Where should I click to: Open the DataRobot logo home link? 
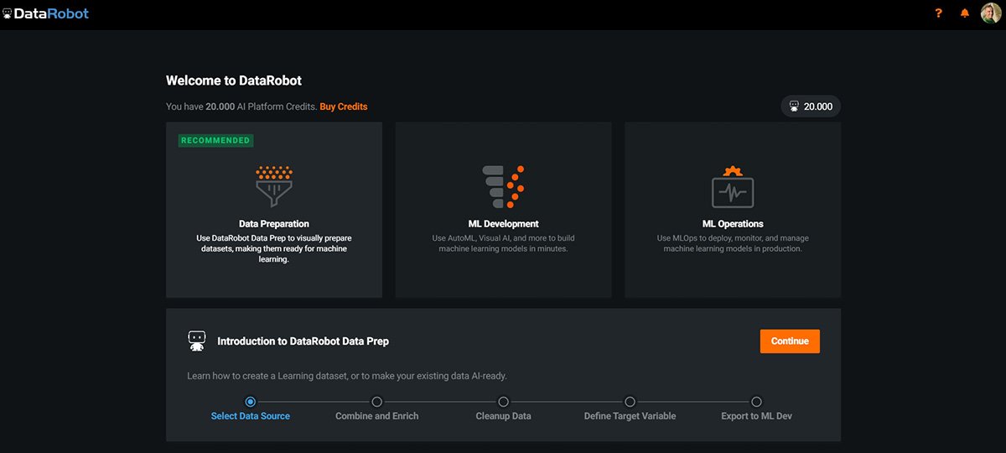pyautogui.click(x=46, y=13)
